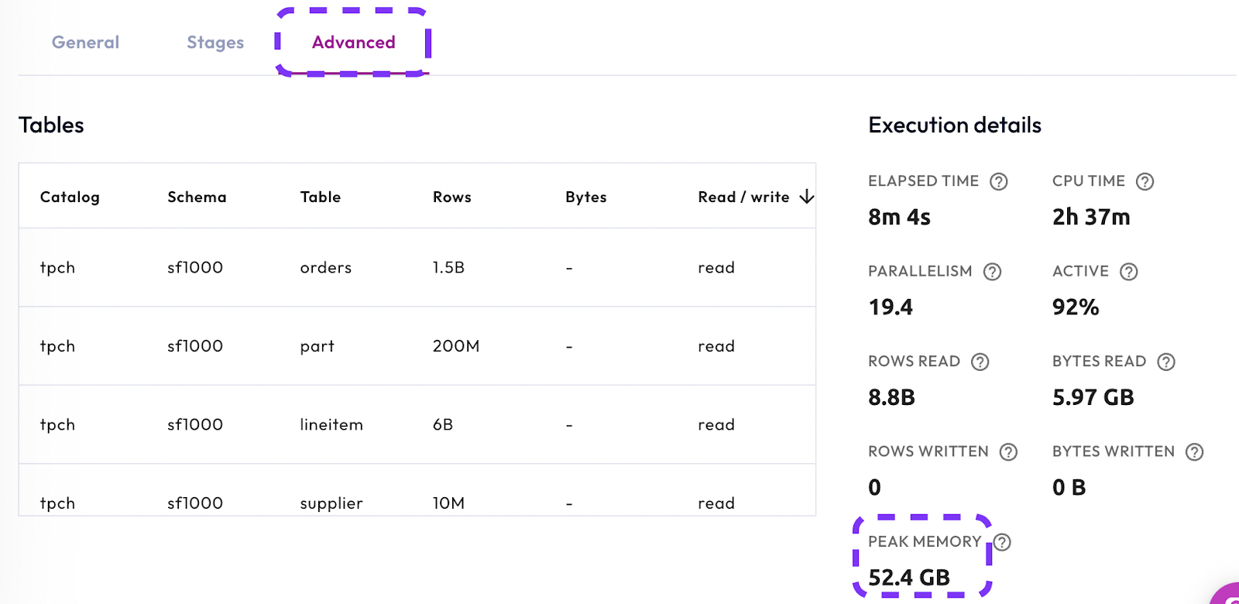1239x604 pixels.
Task: Click the Rows Written question mark icon
Action: point(1007,452)
